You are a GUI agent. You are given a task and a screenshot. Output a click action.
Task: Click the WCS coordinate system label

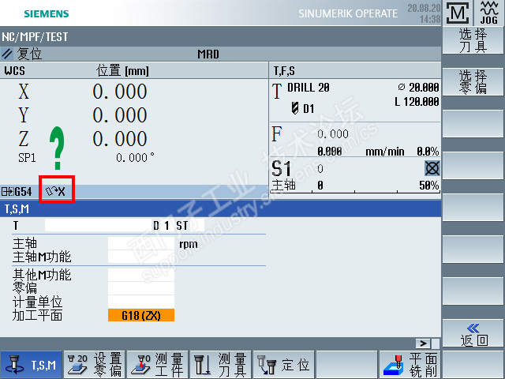point(14,70)
